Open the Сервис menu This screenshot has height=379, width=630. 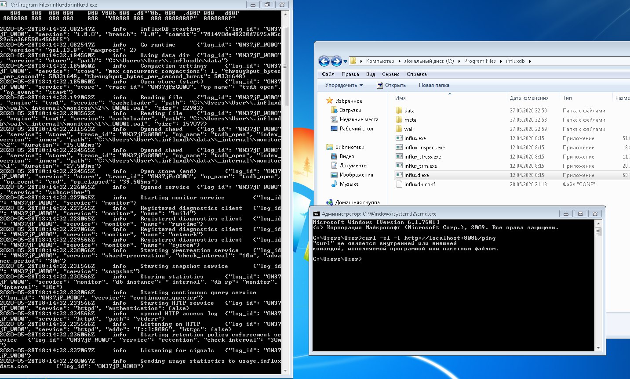point(390,74)
